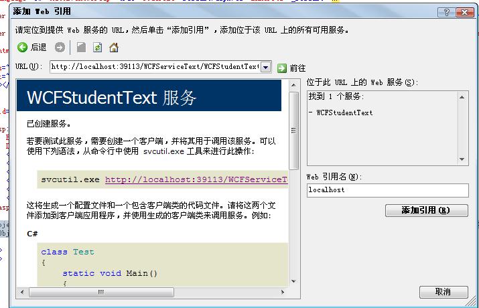Click the Web reference name field containing localhost
This screenshot has width=479, height=308.
click(x=388, y=190)
